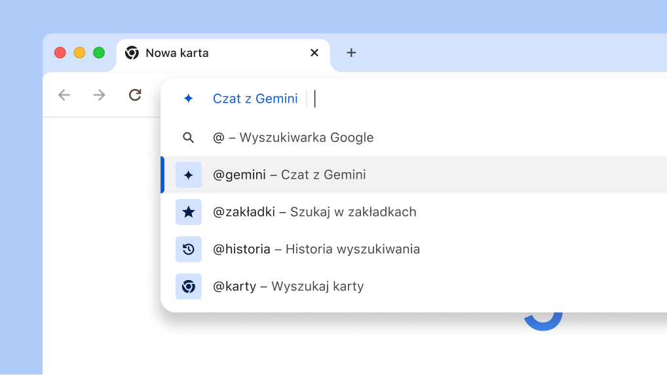
Task: Select @zakładki – Szukaj w zakładkach
Action: (414, 212)
